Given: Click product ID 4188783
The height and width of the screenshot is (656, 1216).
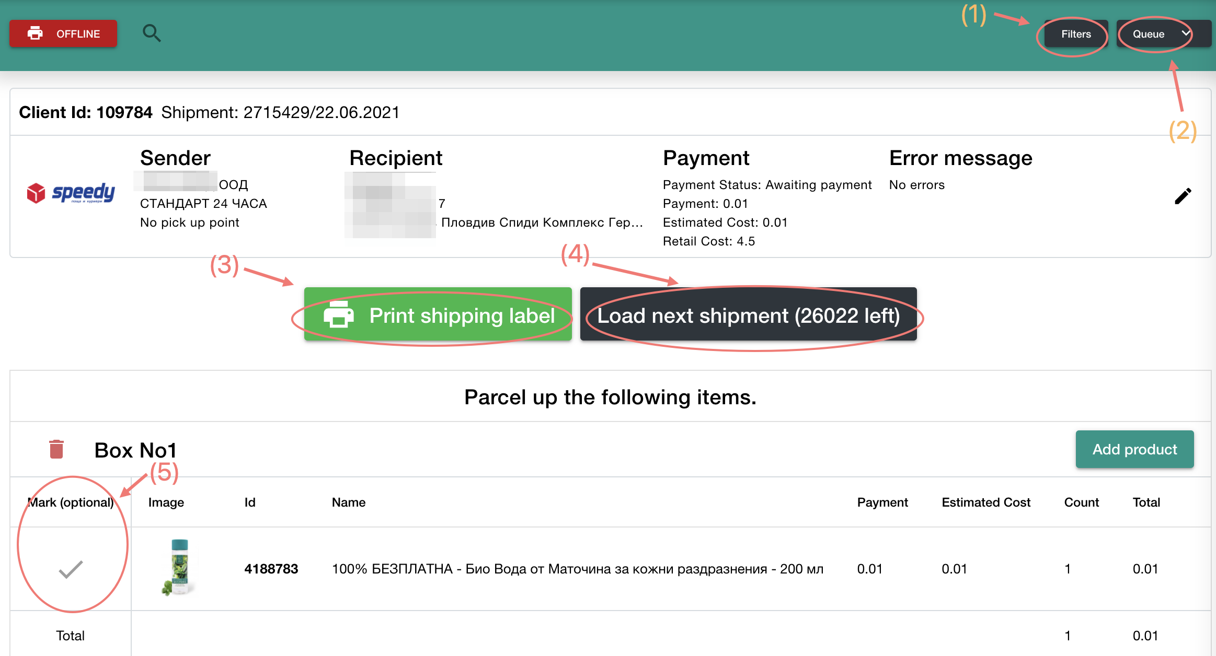Looking at the screenshot, I should click(x=271, y=569).
